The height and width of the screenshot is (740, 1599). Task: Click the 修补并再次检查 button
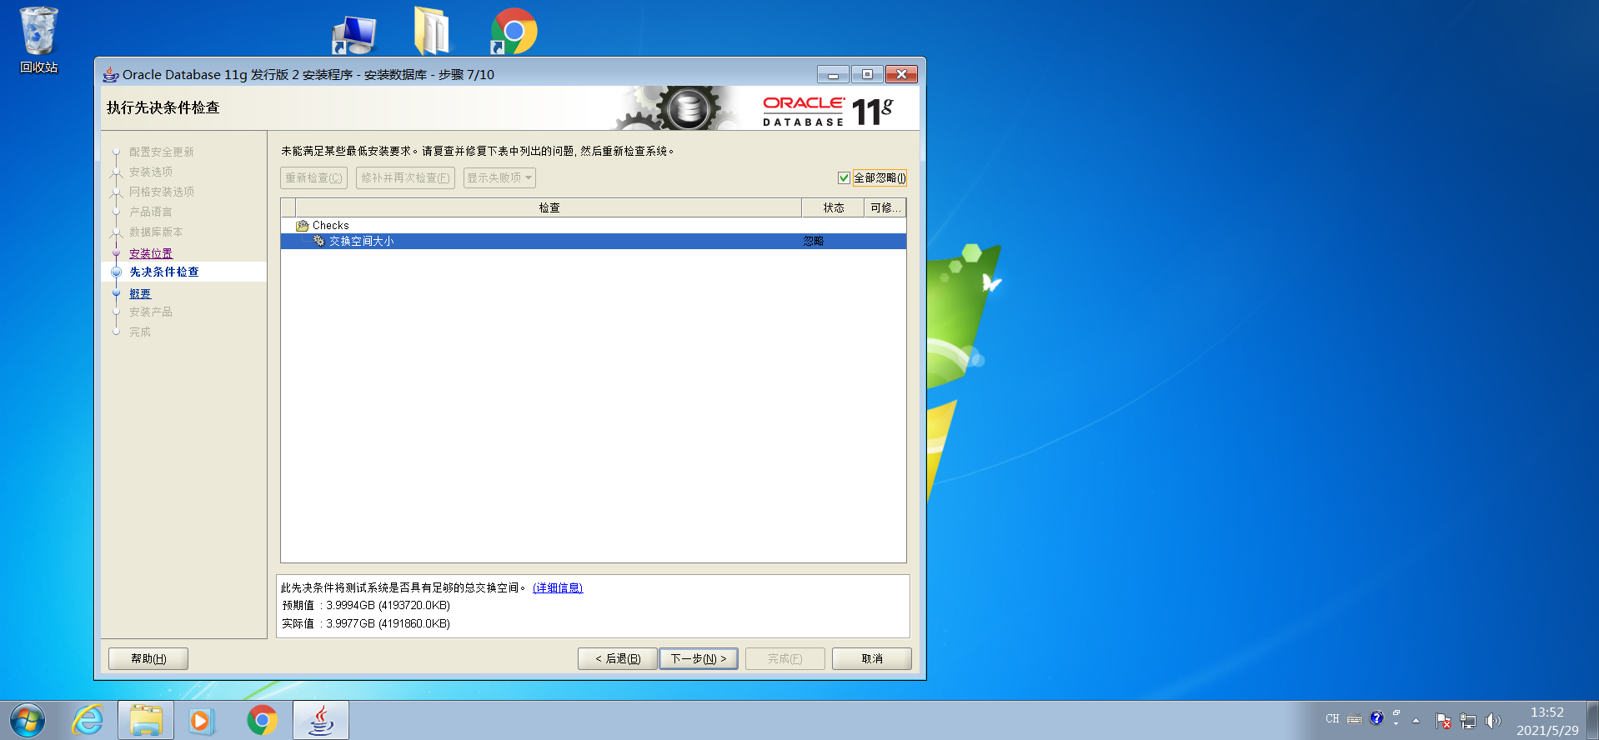405,177
